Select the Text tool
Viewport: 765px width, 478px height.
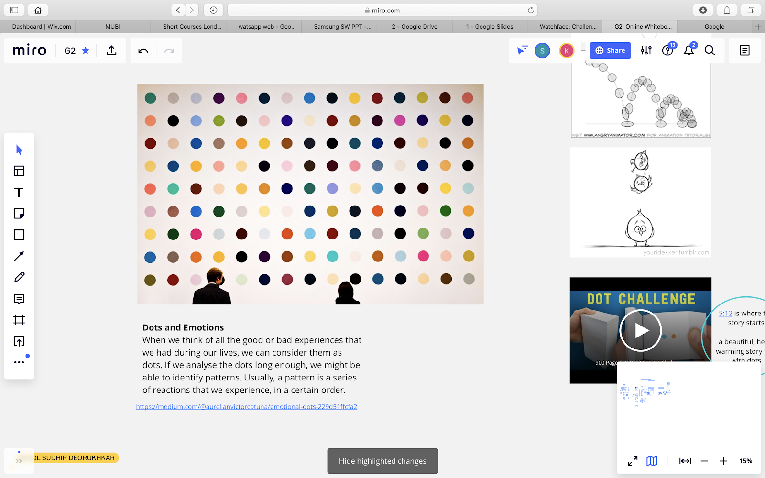[19, 193]
